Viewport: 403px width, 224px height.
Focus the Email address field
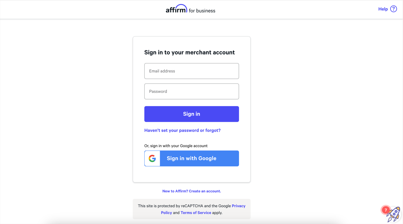pyautogui.click(x=191, y=71)
